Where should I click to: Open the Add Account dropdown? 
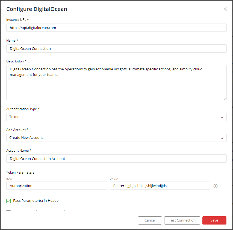click(x=116, y=138)
